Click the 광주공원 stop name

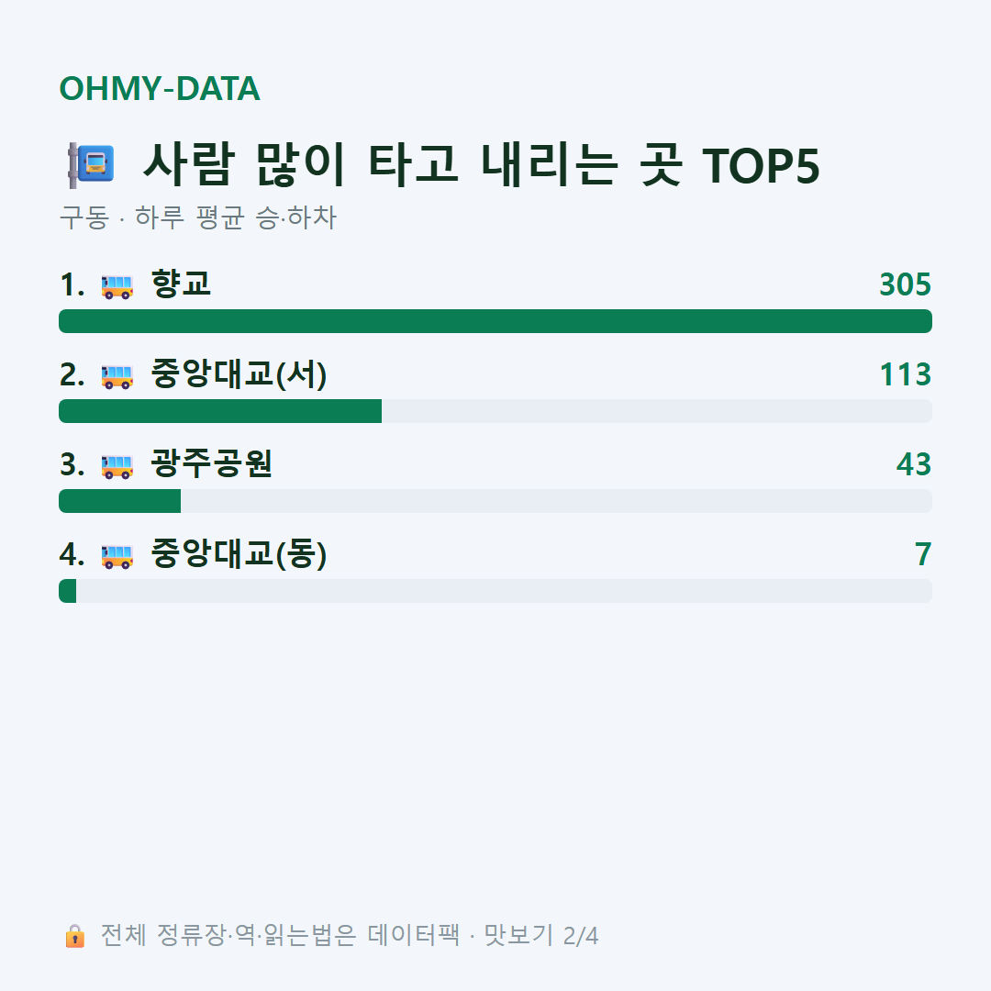[x=212, y=463]
